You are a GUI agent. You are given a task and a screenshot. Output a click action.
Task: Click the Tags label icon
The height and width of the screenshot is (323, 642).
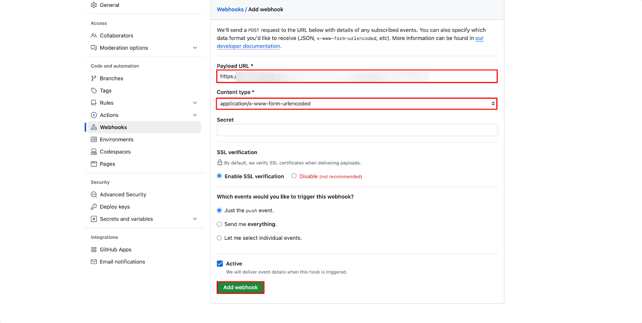pos(94,91)
